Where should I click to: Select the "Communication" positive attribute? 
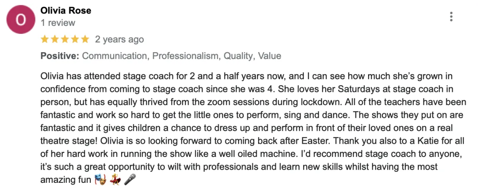[x=114, y=56]
